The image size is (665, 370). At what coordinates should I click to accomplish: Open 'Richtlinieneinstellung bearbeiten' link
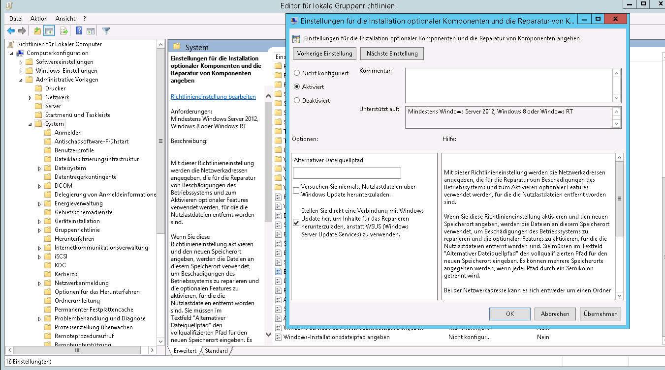[213, 97]
